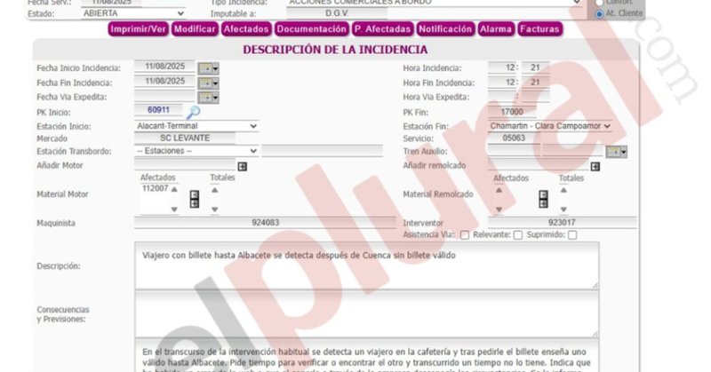Open calendar picker next to Tren Auxilio
Viewport: 711px width, 372px height.
[617, 152]
